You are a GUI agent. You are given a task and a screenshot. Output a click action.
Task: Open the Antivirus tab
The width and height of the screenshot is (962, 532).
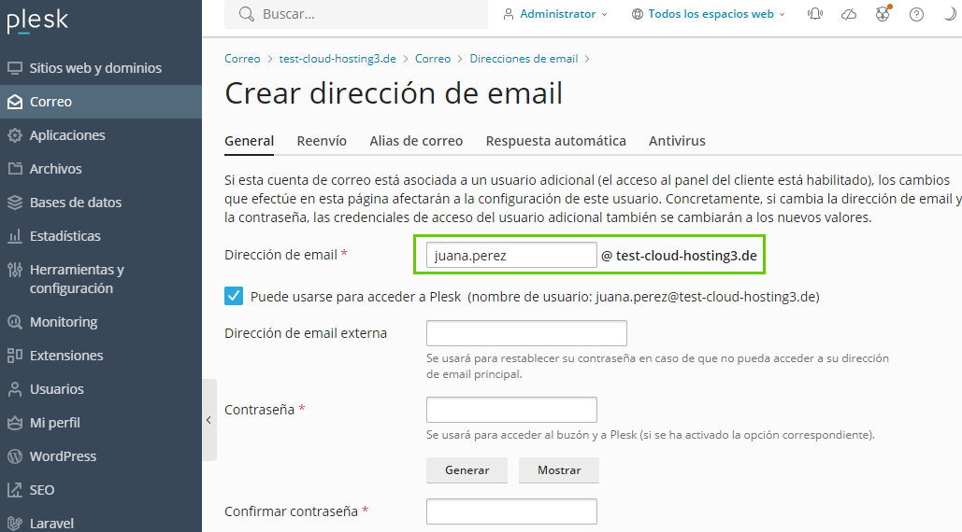coord(677,141)
